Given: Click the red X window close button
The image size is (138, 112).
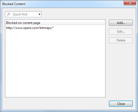Looking at the screenshot, I should pos(130,3).
